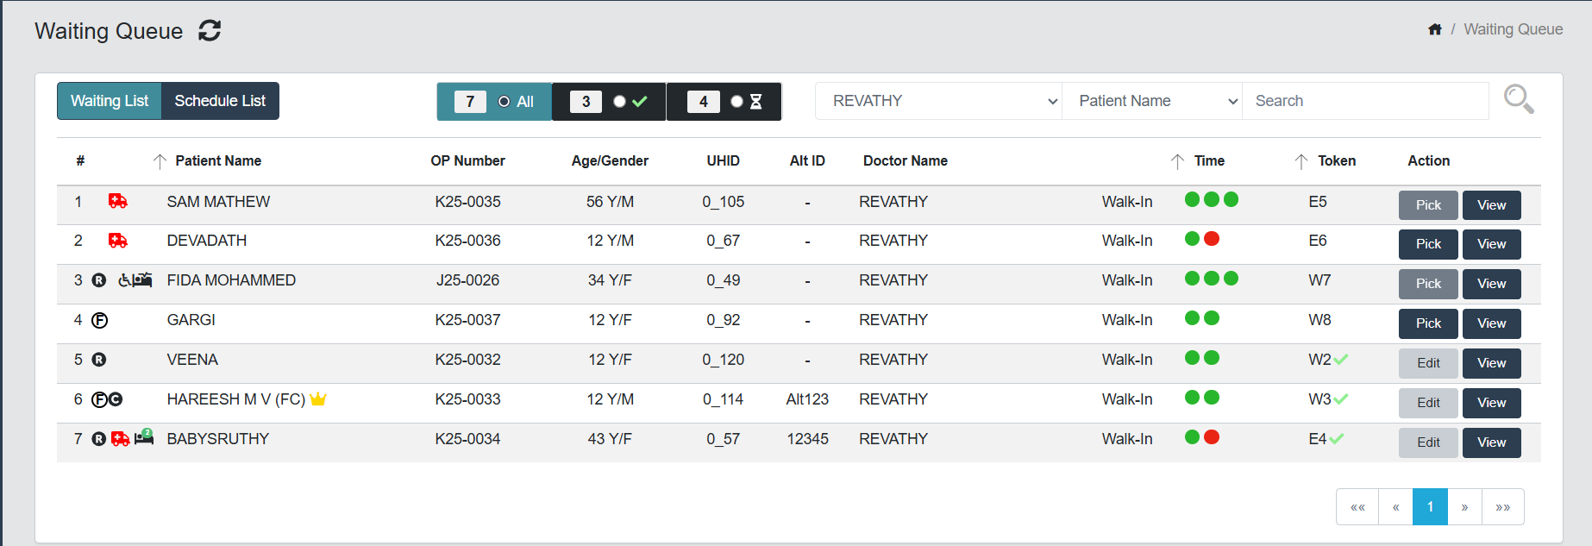Click Pick button for DEVADATH
The height and width of the screenshot is (546, 1592).
1427,244
